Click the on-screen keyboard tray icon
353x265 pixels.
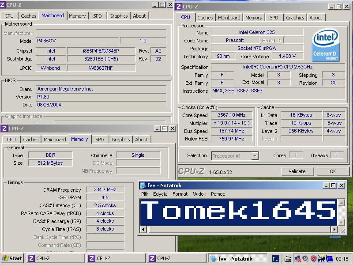[x=288, y=259]
